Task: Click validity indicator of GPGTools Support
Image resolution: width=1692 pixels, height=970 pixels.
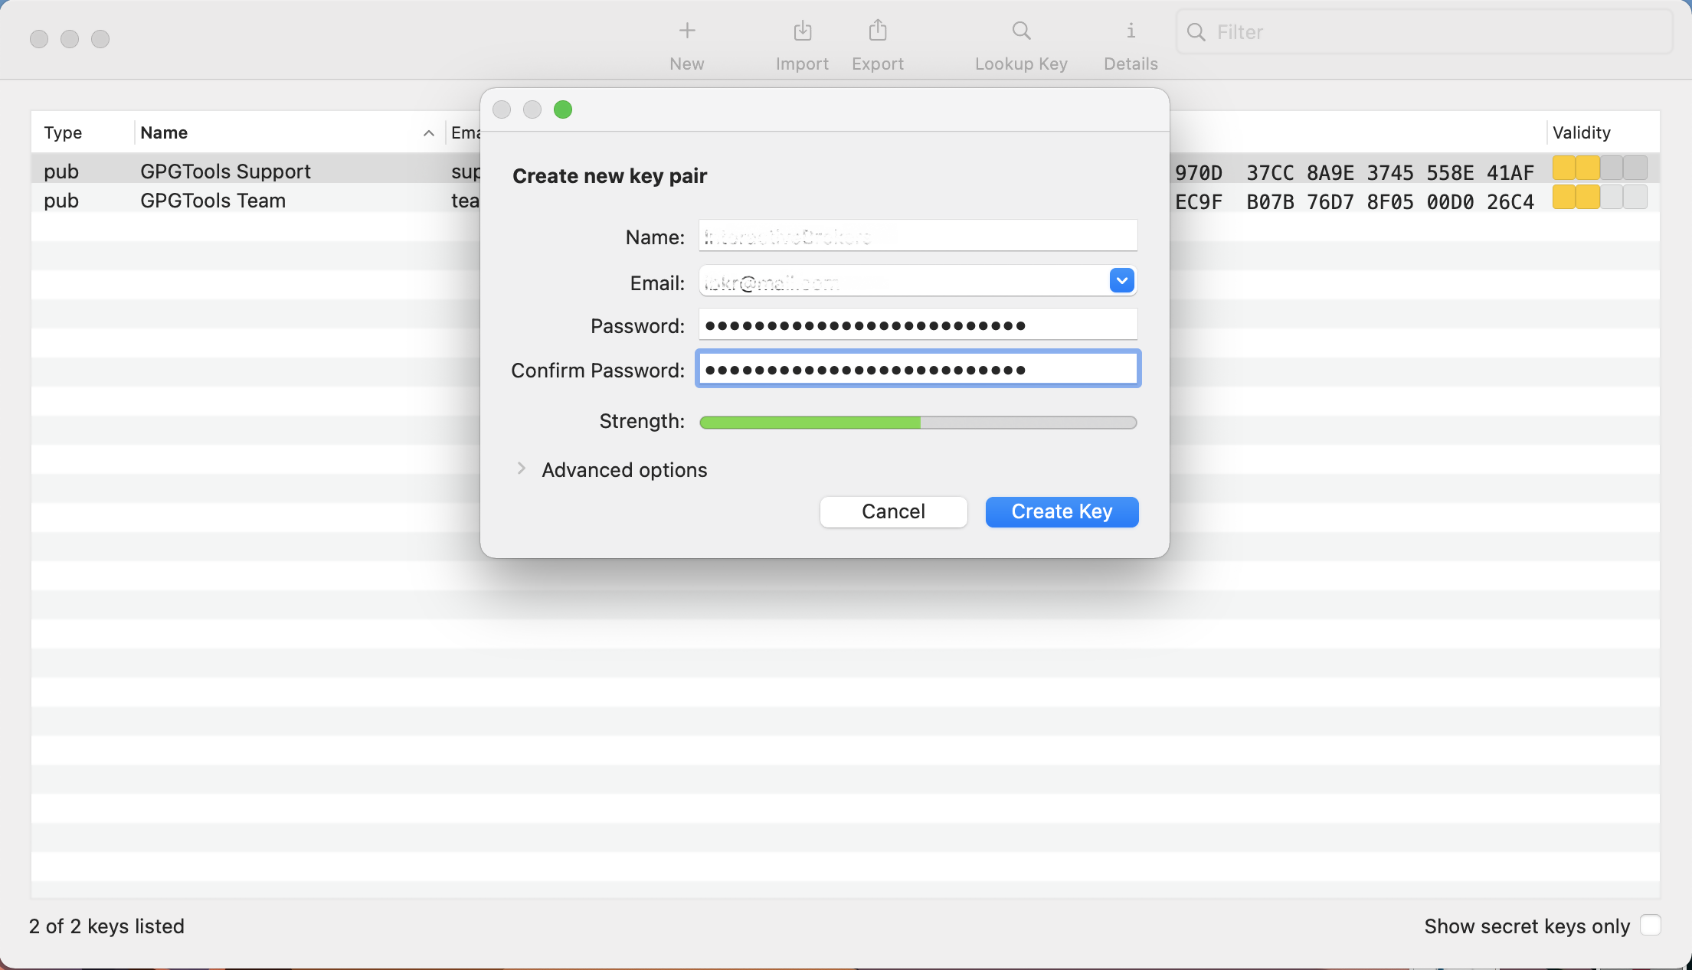Action: [1599, 168]
